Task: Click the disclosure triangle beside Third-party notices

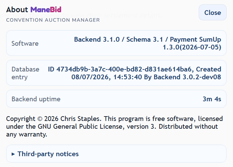Action: (13, 154)
